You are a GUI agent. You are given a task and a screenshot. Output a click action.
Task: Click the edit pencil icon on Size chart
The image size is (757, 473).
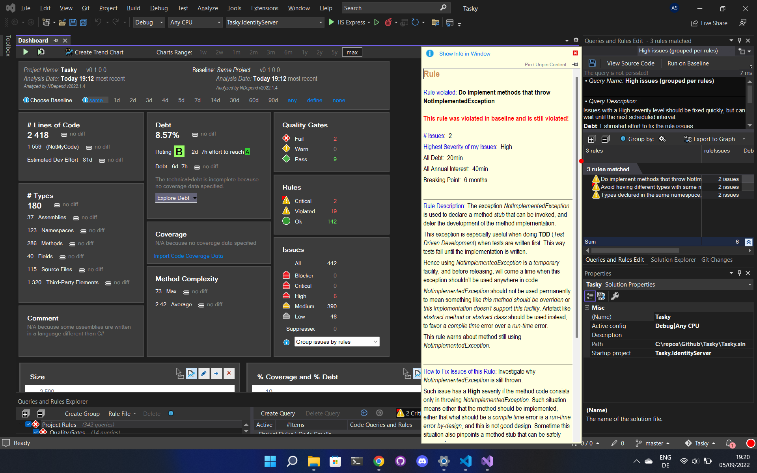pos(204,373)
